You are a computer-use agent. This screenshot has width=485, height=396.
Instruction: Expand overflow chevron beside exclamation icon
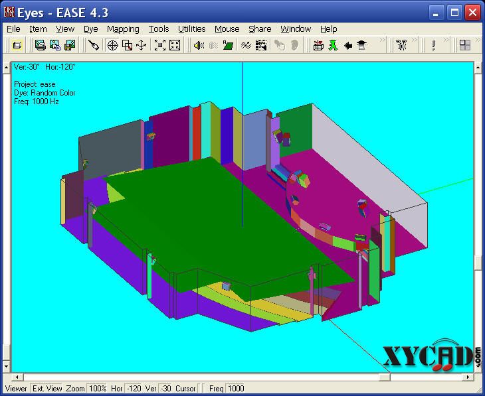[x=446, y=40]
